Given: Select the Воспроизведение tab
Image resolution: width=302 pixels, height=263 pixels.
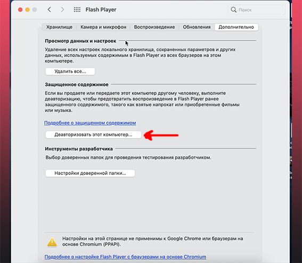Looking at the screenshot, I should (154, 27).
